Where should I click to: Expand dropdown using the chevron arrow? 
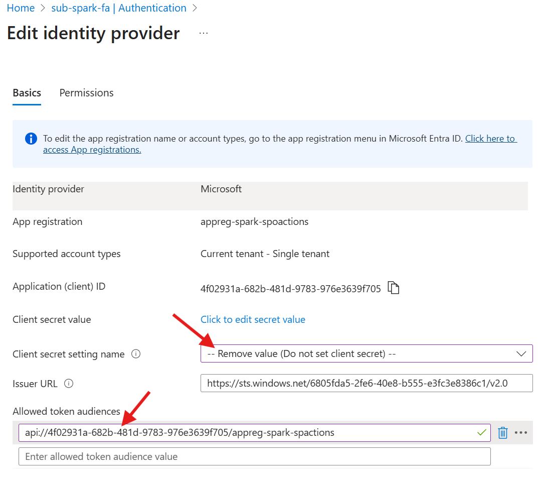[x=521, y=353]
